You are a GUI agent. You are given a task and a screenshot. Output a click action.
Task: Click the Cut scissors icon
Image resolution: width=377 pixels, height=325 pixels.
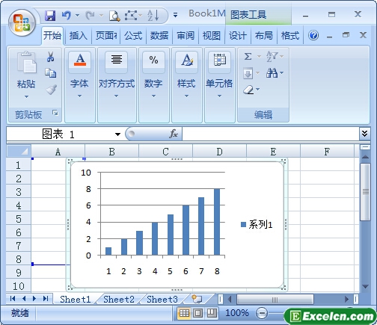point(51,57)
